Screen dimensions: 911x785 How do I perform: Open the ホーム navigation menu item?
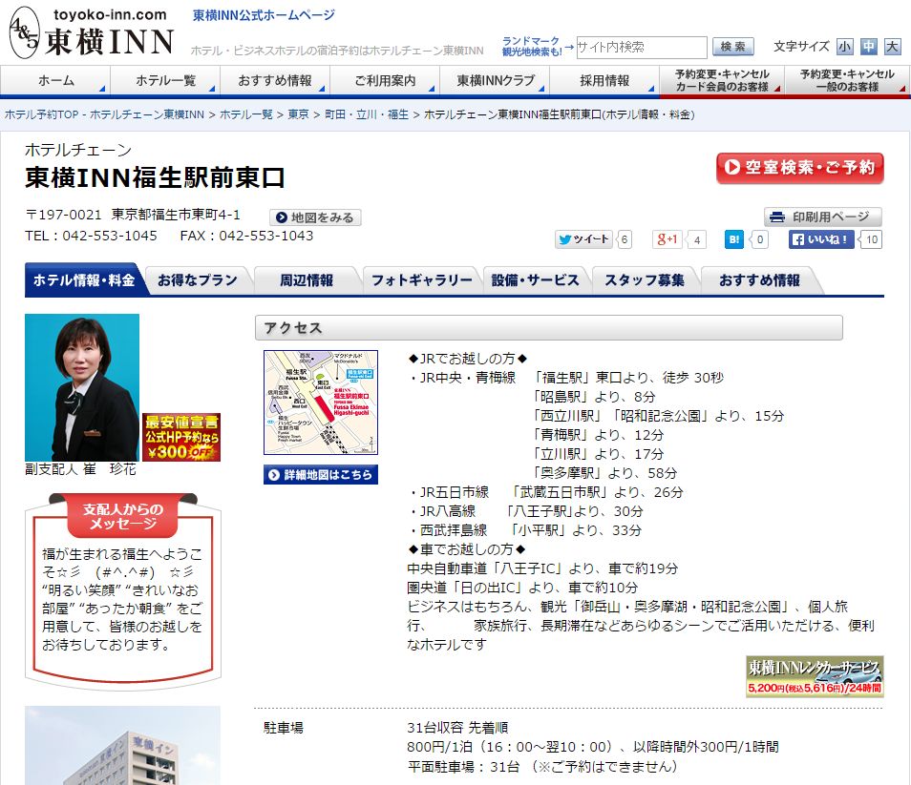(x=55, y=81)
